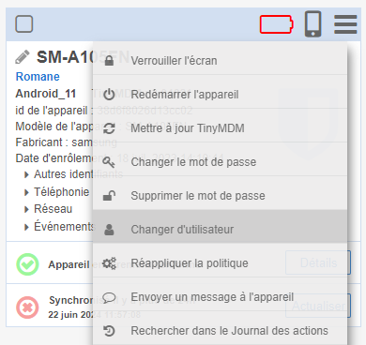Image resolution: width=366 pixels, height=345 pixels.
Task: Open the hamburger menu icon
Action: coord(345,24)
